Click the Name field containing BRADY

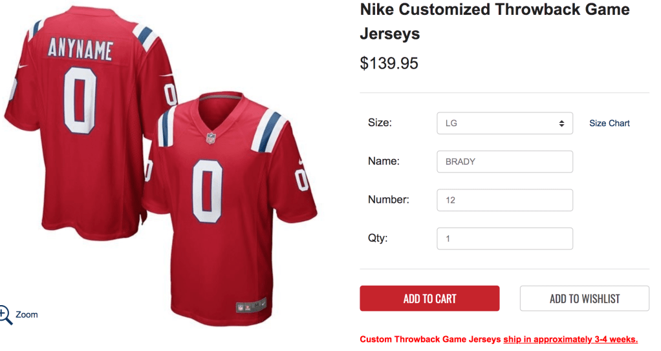click(x=504, y=162)
